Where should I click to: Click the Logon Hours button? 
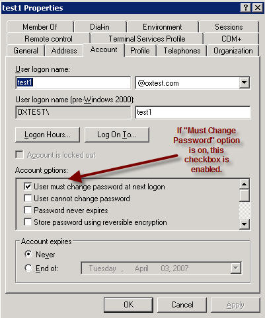point(48,135)
